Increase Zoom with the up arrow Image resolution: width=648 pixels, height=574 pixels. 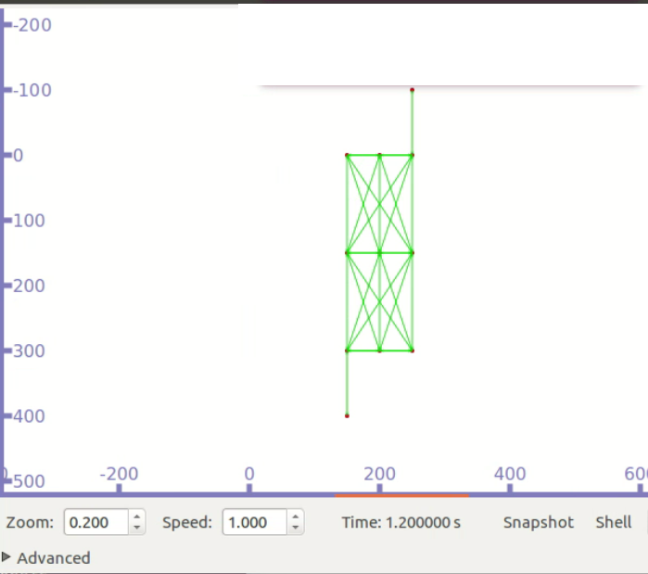click(137, 517)
